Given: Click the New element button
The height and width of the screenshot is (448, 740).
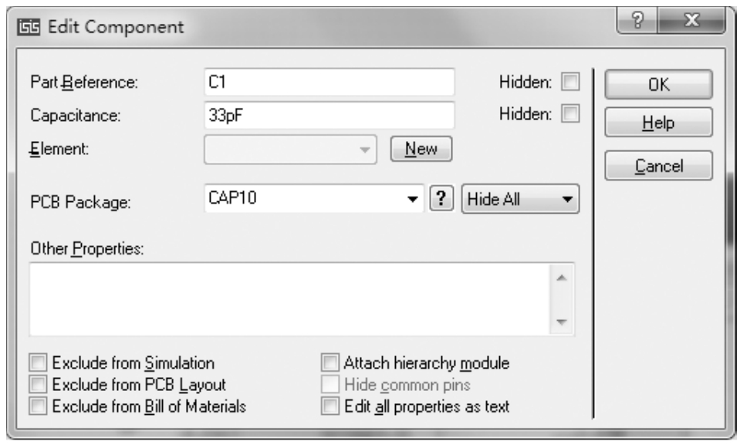Looking at the screenshot, I should click(421, 149).
